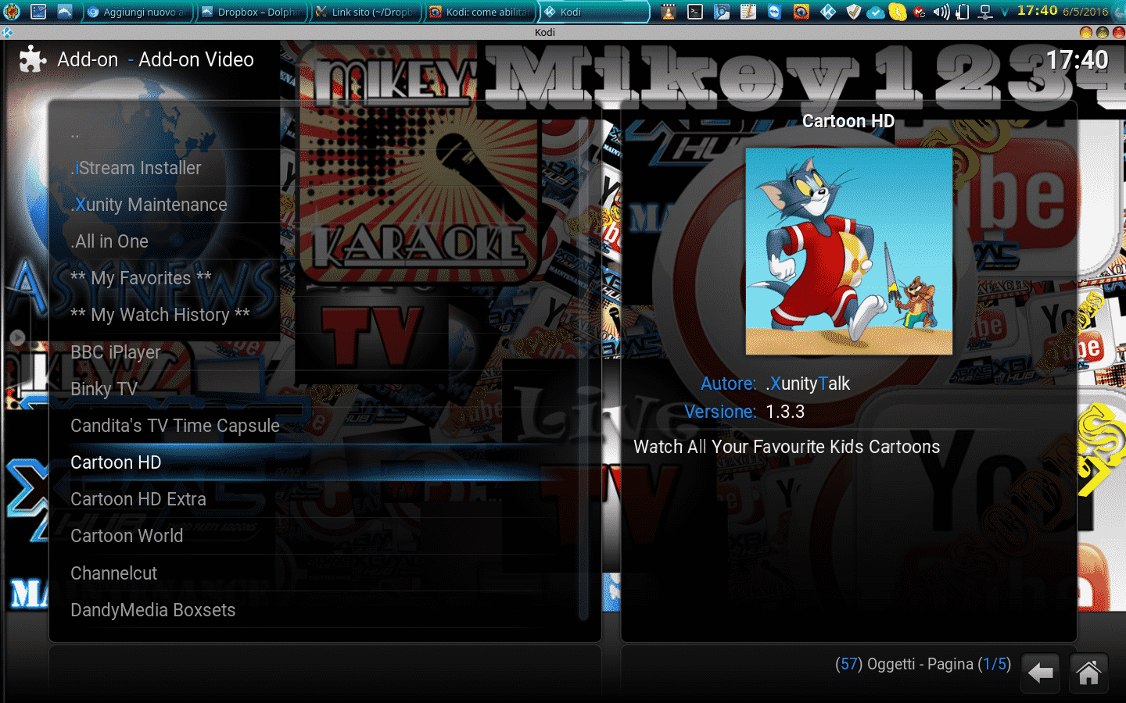Screen dimensions: 1126x703
Task: Switch to Kodi: come abilitare taskbar window
Action: click(x=480, y=12)
